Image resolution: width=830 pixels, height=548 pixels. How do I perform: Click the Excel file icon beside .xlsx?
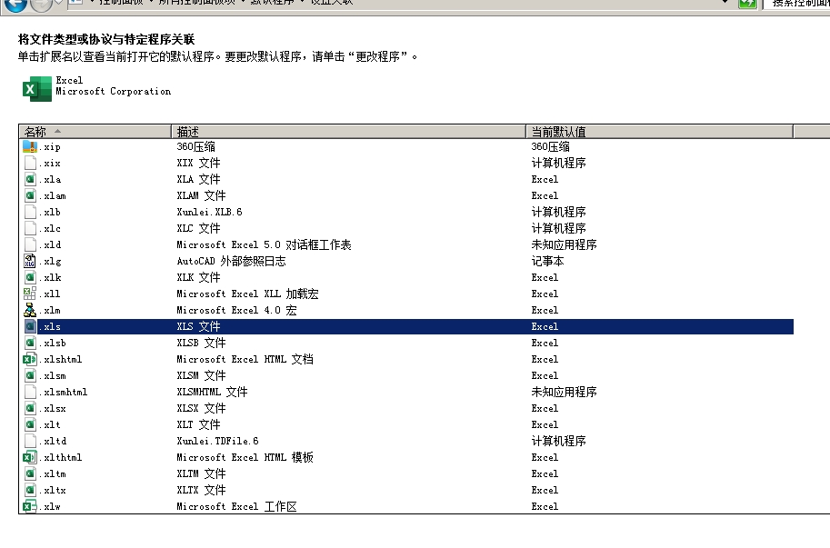click(30, 408)
